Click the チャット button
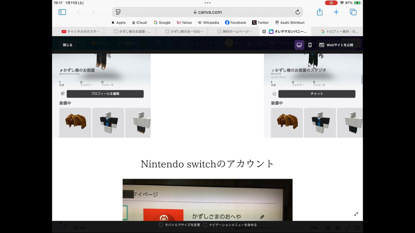The height and width of the screenshot is (233, 415). coord(317,94)
